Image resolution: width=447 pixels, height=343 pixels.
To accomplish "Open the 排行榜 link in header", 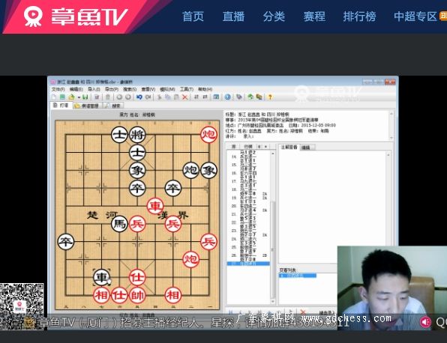I will [359, 16].
